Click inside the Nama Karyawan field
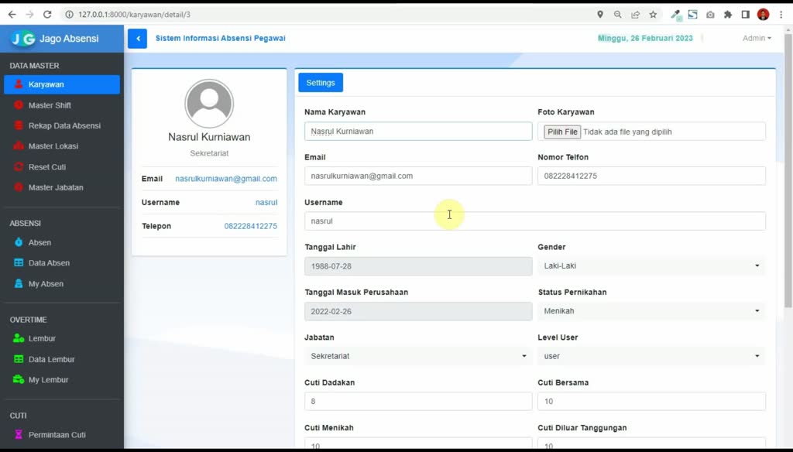Viewport: 793px width, 452px height. click(x=417, y=131)
